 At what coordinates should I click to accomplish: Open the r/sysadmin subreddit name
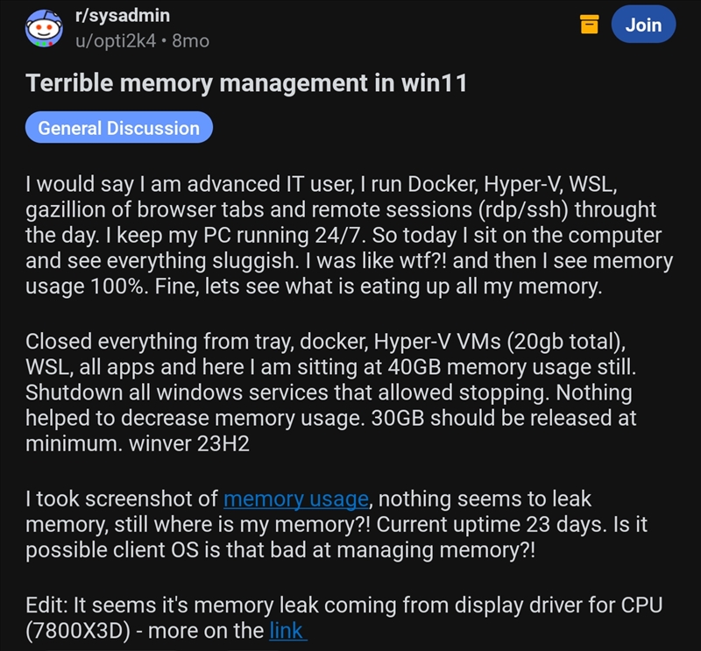[x=124, y=16]
